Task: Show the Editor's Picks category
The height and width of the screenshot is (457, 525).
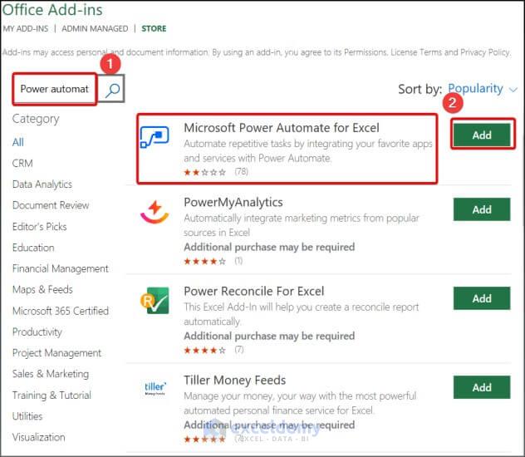Action: (x=40, y=226)
